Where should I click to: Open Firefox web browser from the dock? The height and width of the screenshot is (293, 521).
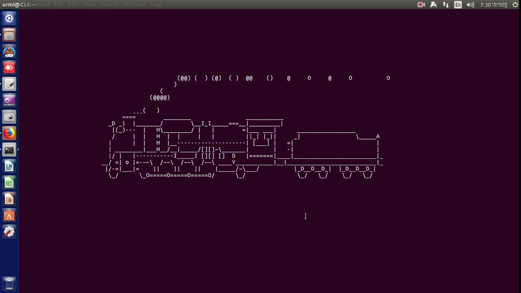(9, 133)
